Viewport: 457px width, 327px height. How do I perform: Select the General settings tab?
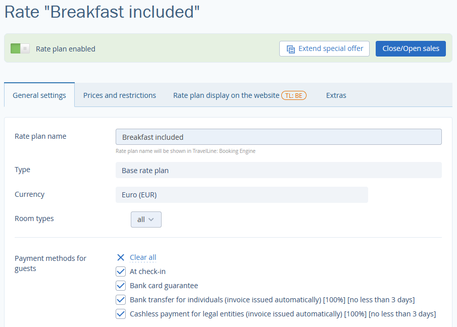pos(39,95)
